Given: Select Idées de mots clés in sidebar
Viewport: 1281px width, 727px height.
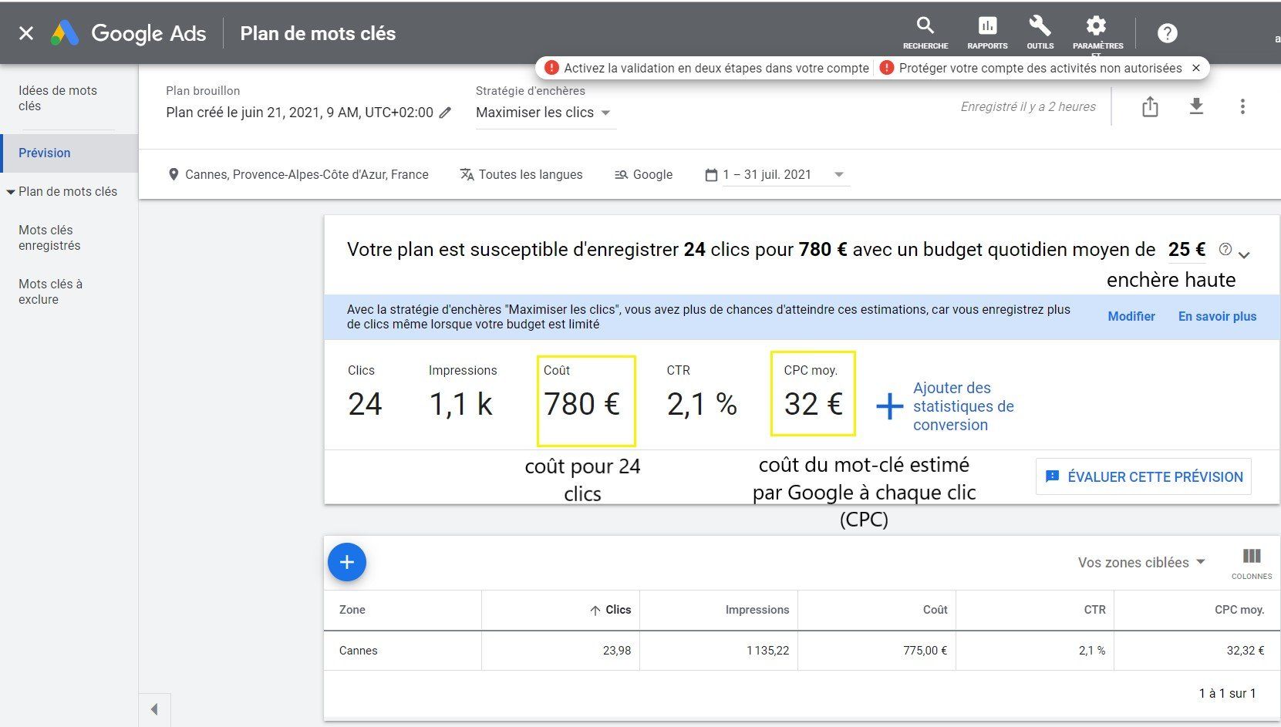Looking at the screenshot, I should pos(58,98).
